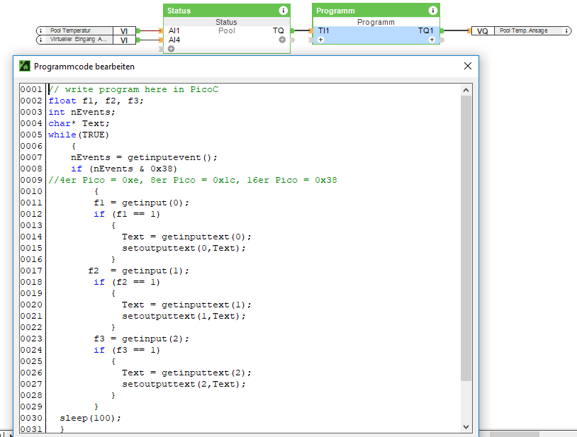Click the code editor scrollbar down arrow
This screenshot has width=577, height=437.
[466, 426]
